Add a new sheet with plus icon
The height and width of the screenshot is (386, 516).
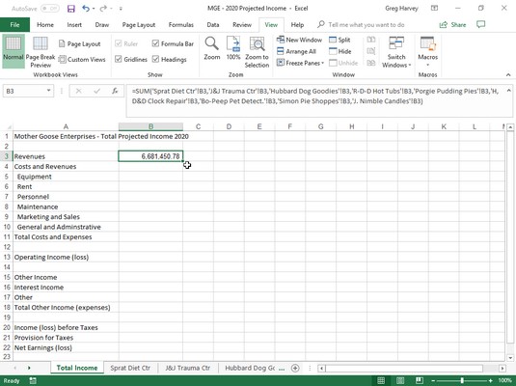point(295,368)
